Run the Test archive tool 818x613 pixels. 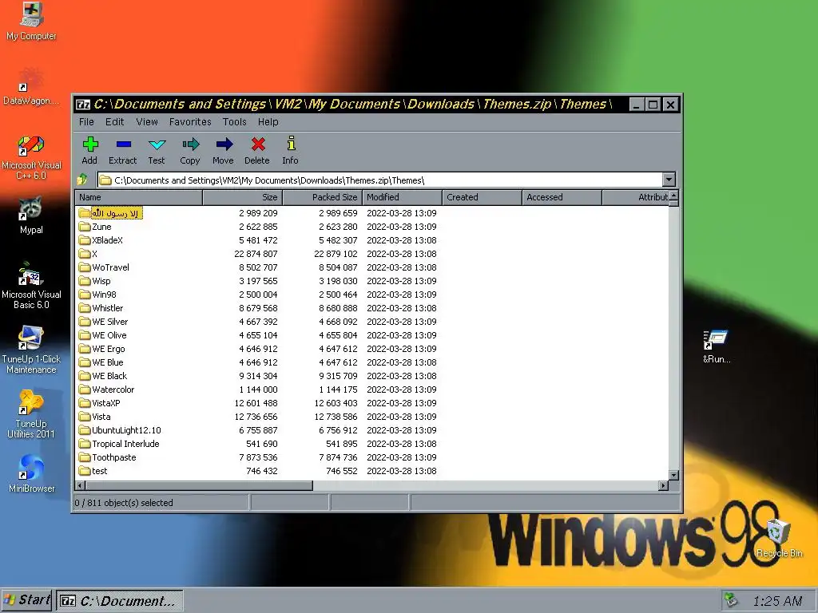pyautogui.click(x=157, y=144)
